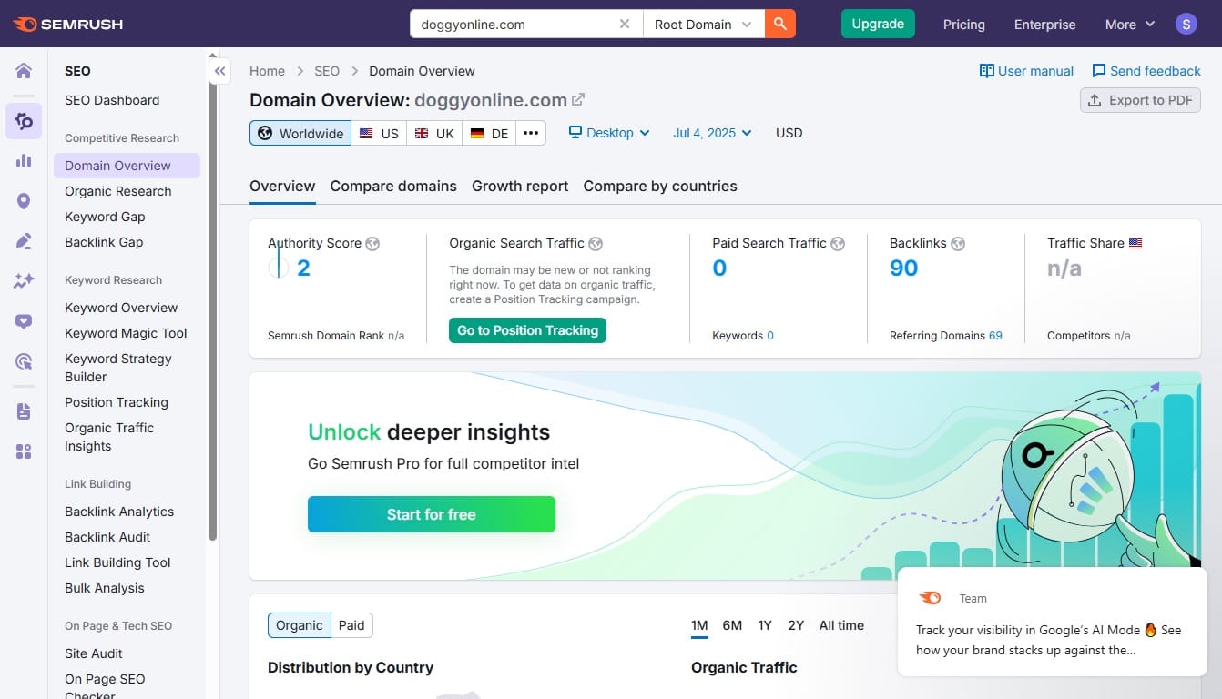
Task: Click the Backlinks globe info icon
Action: coord(958,244)
